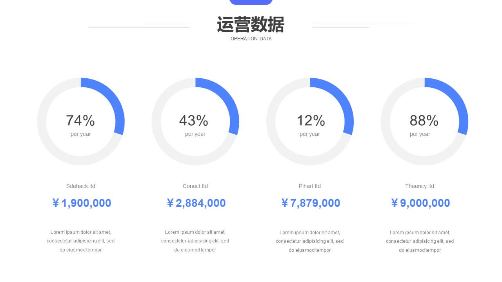Select the Sdehack.ltd company label
Screen dimensions: 502x282
[81, 186]
